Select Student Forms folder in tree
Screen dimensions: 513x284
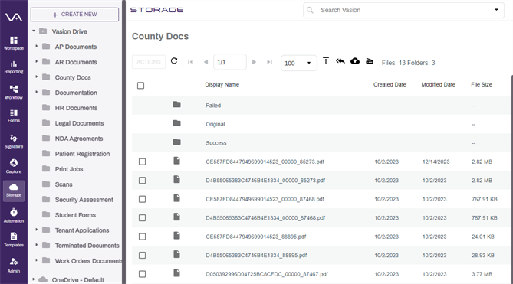pos(75,215)
